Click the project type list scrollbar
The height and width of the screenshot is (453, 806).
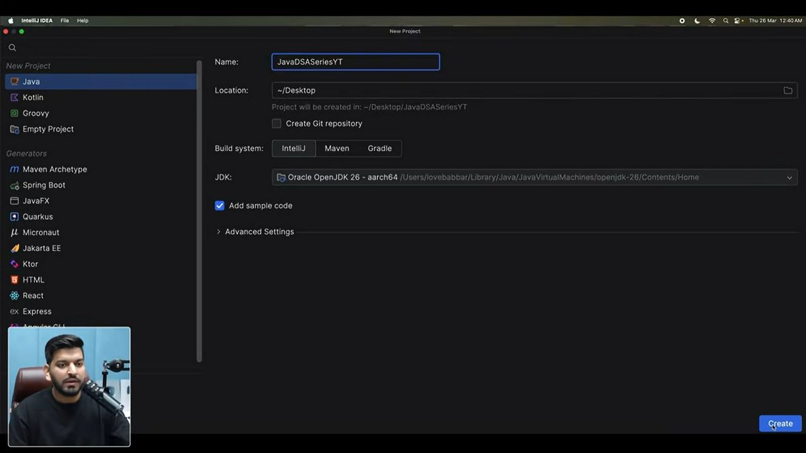[x=199, y=211]
